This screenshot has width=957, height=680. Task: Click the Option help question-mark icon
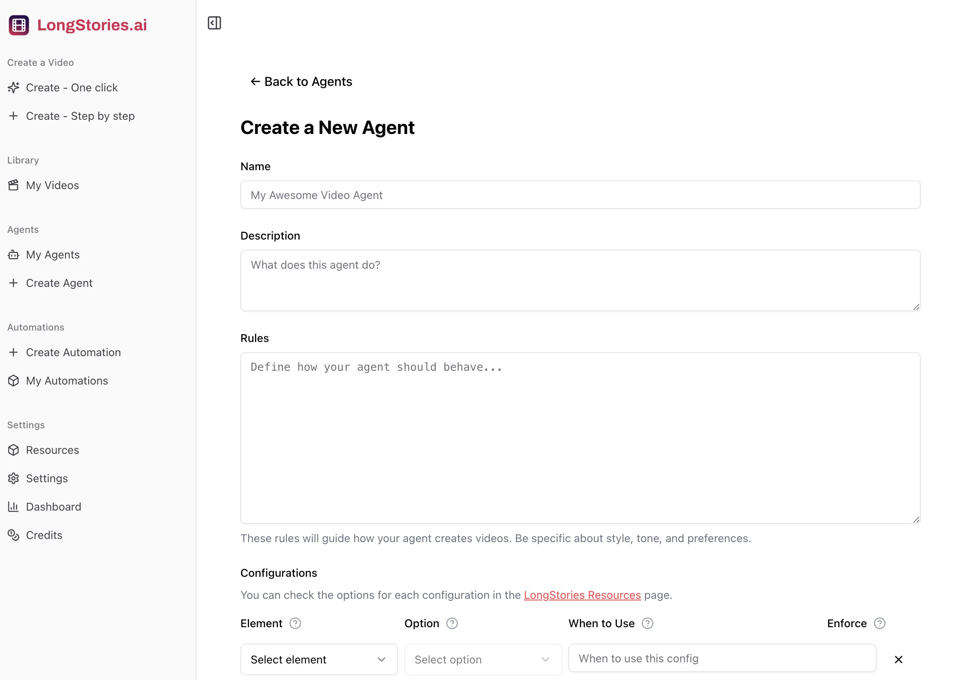pyautogui.click(x=451, y=624)
